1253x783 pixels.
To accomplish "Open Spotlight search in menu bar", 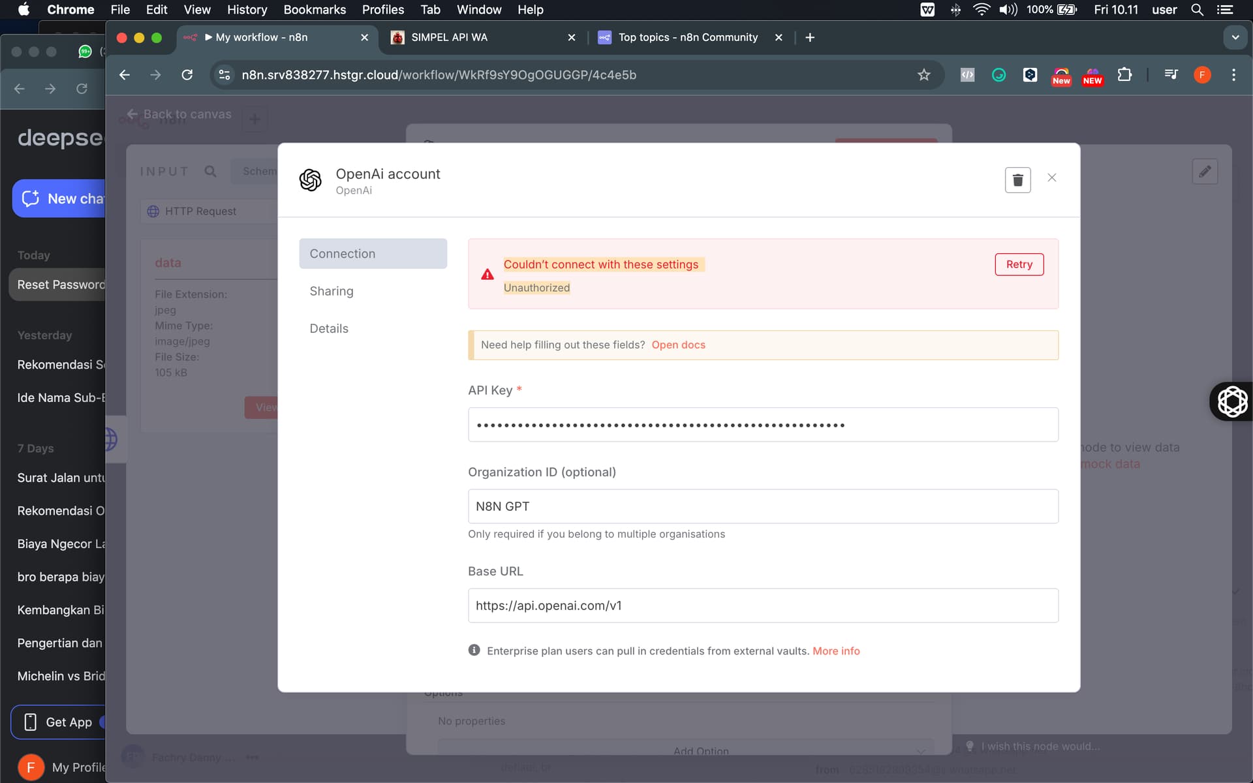I will click(1197, 9).
